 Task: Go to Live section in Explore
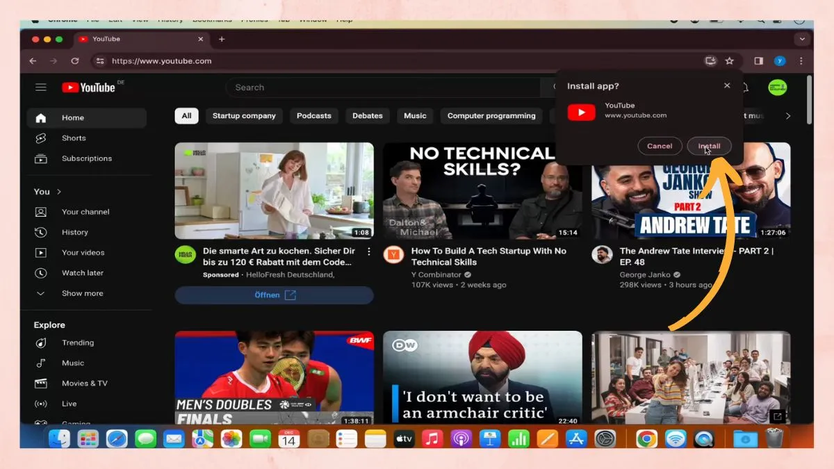point(69,404)
